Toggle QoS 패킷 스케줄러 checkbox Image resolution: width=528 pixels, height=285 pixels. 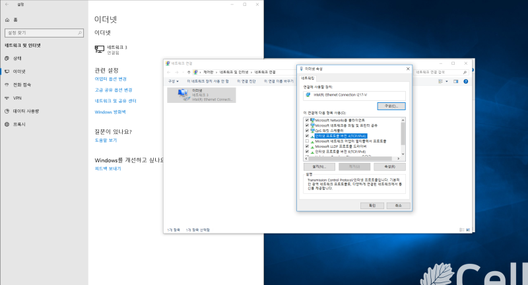pyautogui.click(x=307, y=131)
